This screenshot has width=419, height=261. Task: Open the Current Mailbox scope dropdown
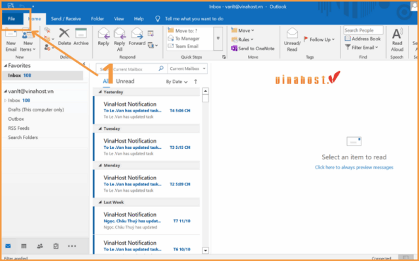tap(186, 68)
